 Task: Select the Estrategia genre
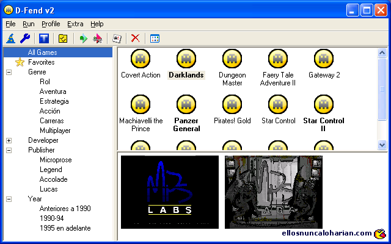pyautogui.click(x=54, y=101)
